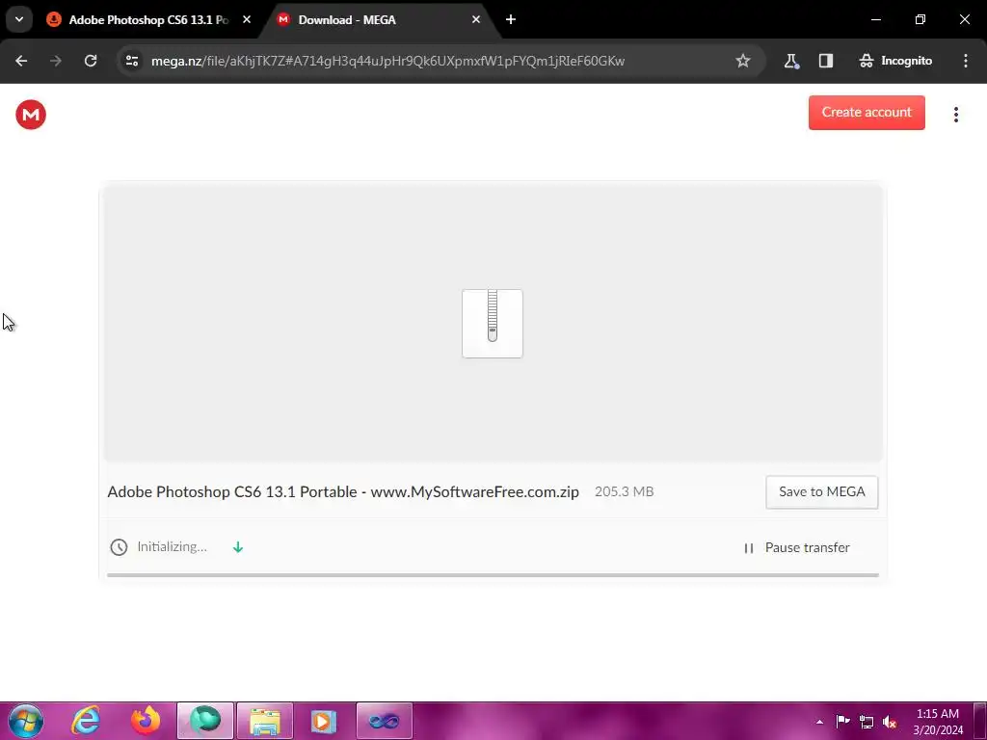Close the Chrome browser window
Image resolution: width=987 pixels, height=740 pixels.
coord(964,19)
